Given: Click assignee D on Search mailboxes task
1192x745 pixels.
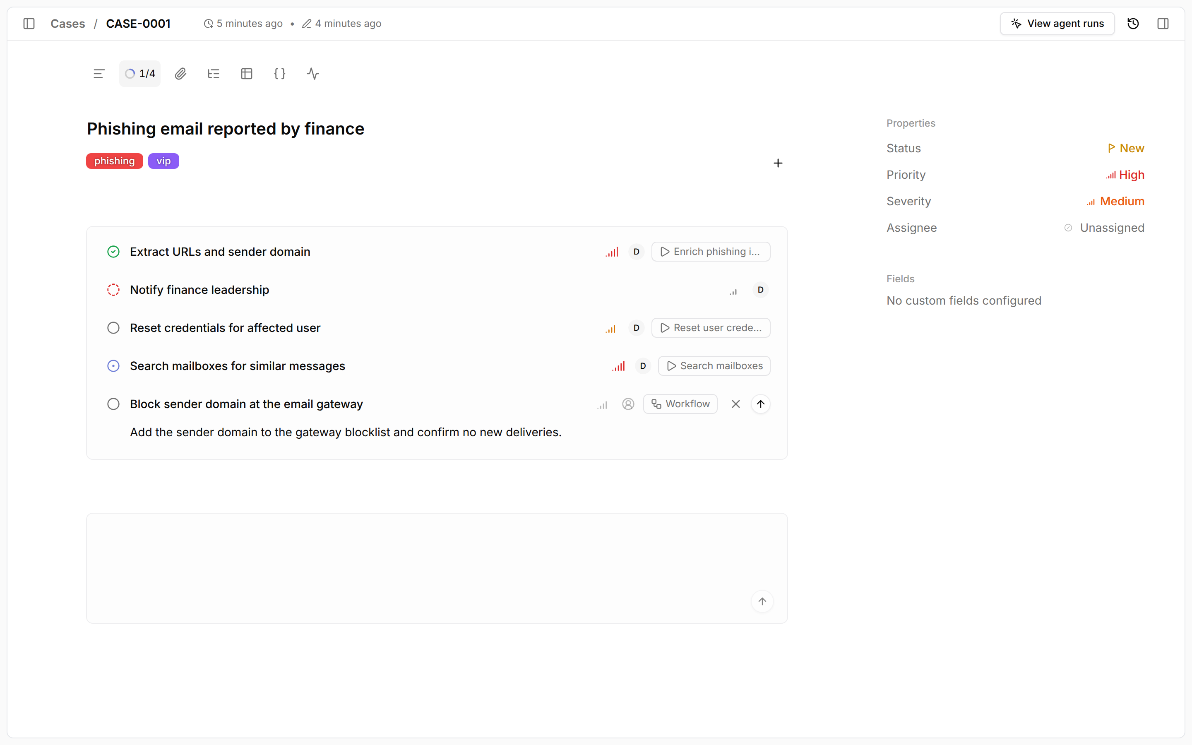Looking at the screenshot, I should point(643,366).
